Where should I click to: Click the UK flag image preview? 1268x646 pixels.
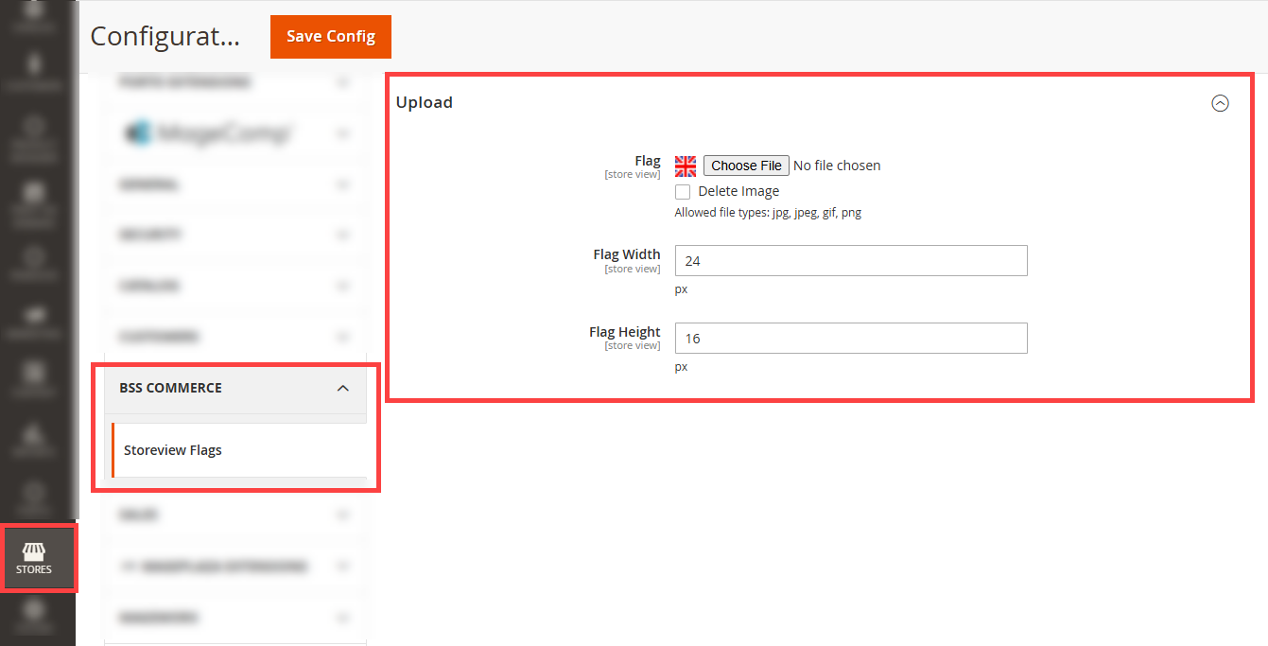[x=686, y=166]
